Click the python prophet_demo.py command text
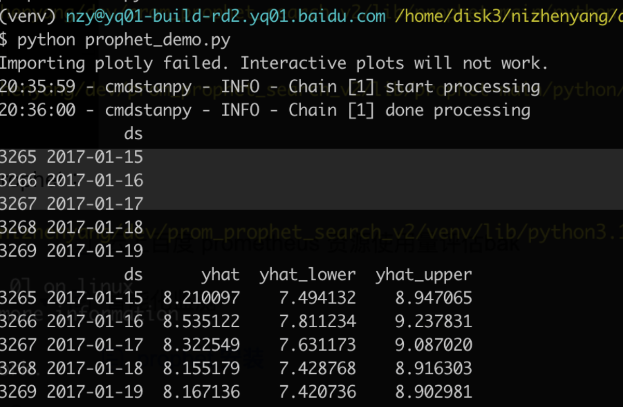The image size is (623, 407). pos(124,40)
